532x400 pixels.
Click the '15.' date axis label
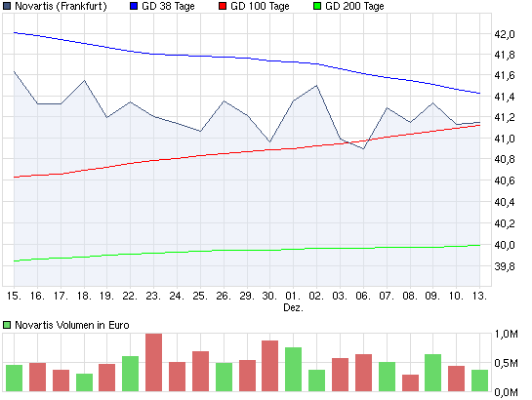click(x=14, y=296)
